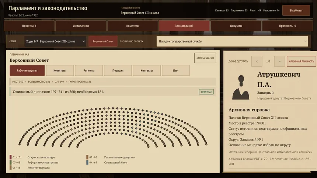
Task: Click the Капитал 33 indicator
Action: 222,10
